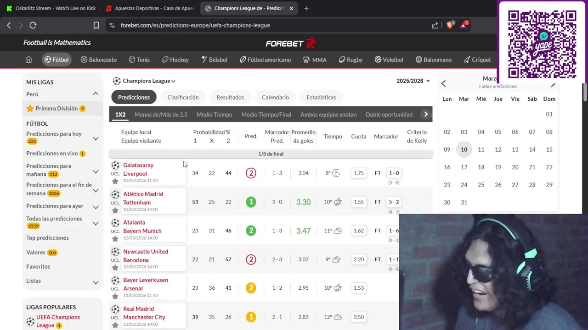Select Doble oportunidad prediction type
The height and width of the screenshot is (330, 588).
pyautogui.click(x=389, y=115)
